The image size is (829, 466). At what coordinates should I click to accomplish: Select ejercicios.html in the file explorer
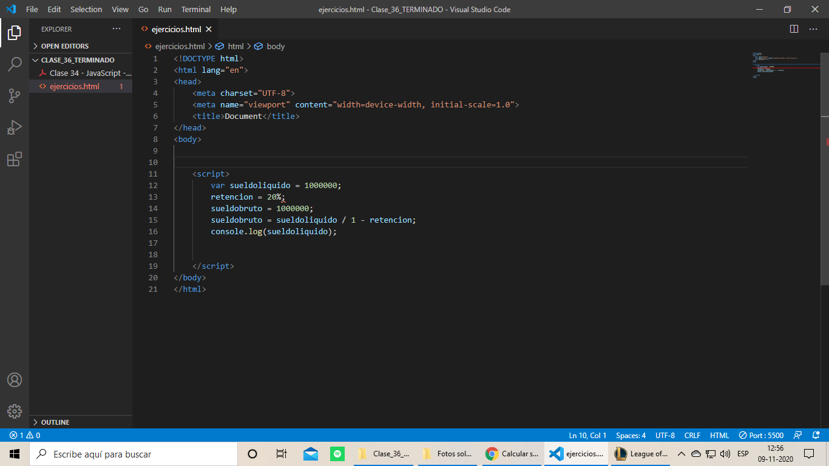pos(81,86)
